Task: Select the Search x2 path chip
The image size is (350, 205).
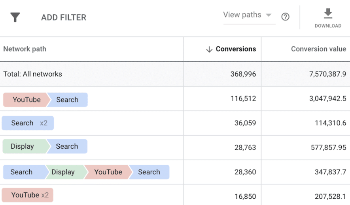Action: click(x=28, y=123)
